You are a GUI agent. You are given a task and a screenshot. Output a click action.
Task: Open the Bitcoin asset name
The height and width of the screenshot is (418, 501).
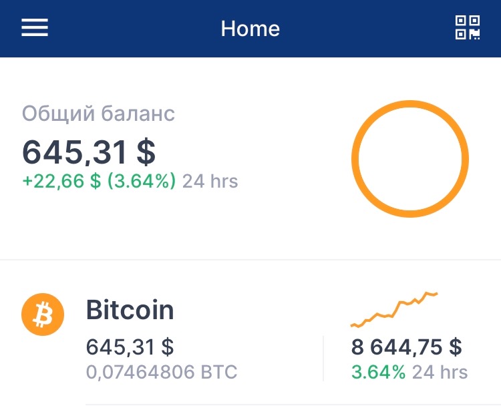(x=130, y=310)
